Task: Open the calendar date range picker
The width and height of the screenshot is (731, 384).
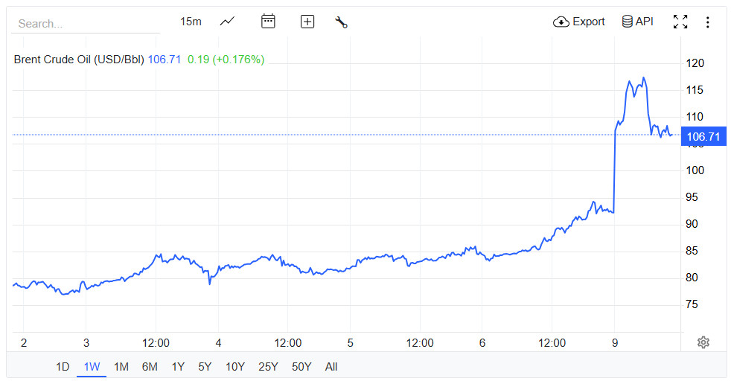Action: (268, 22)
